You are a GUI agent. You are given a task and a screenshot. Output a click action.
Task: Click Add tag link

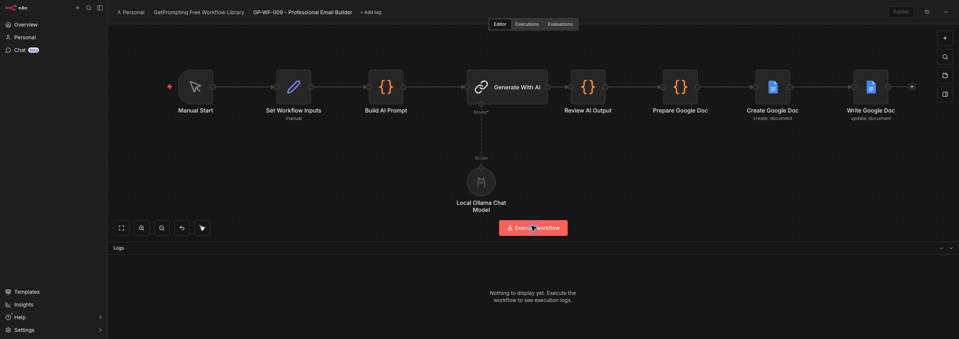coord(370,12)
